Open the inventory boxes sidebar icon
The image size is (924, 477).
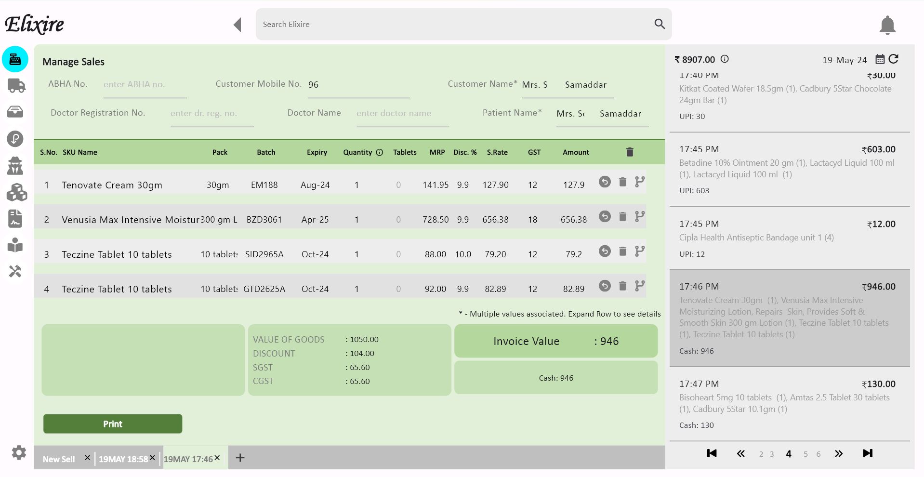pyautogui.click(x=16, y=192)
